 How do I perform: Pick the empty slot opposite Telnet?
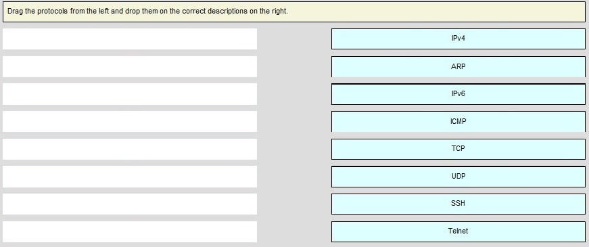(x=130, y=231)
